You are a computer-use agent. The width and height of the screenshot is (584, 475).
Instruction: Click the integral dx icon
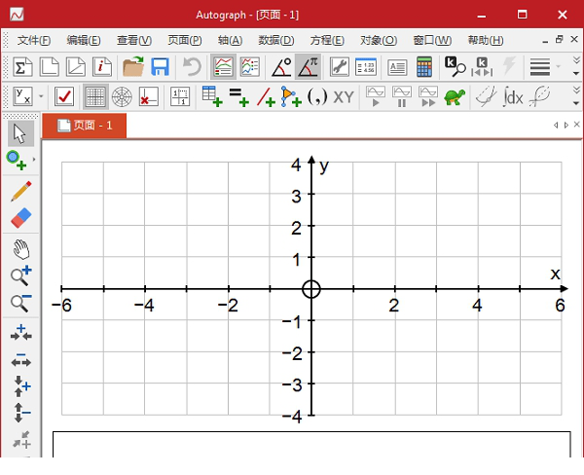click(x=513, y=96)
